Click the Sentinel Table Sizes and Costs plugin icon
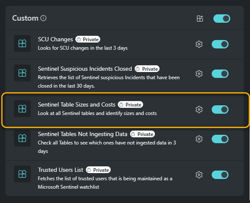250x203 pixels. (x=22, y=109)
